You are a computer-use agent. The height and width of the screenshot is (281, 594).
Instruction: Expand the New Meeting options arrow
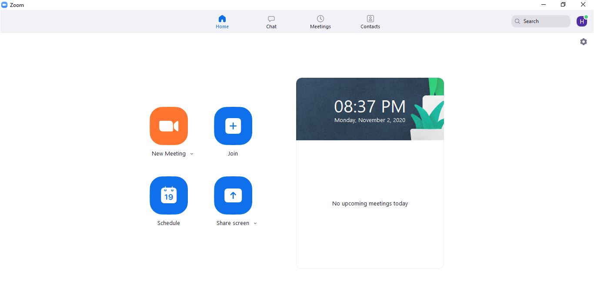(192, 154)
